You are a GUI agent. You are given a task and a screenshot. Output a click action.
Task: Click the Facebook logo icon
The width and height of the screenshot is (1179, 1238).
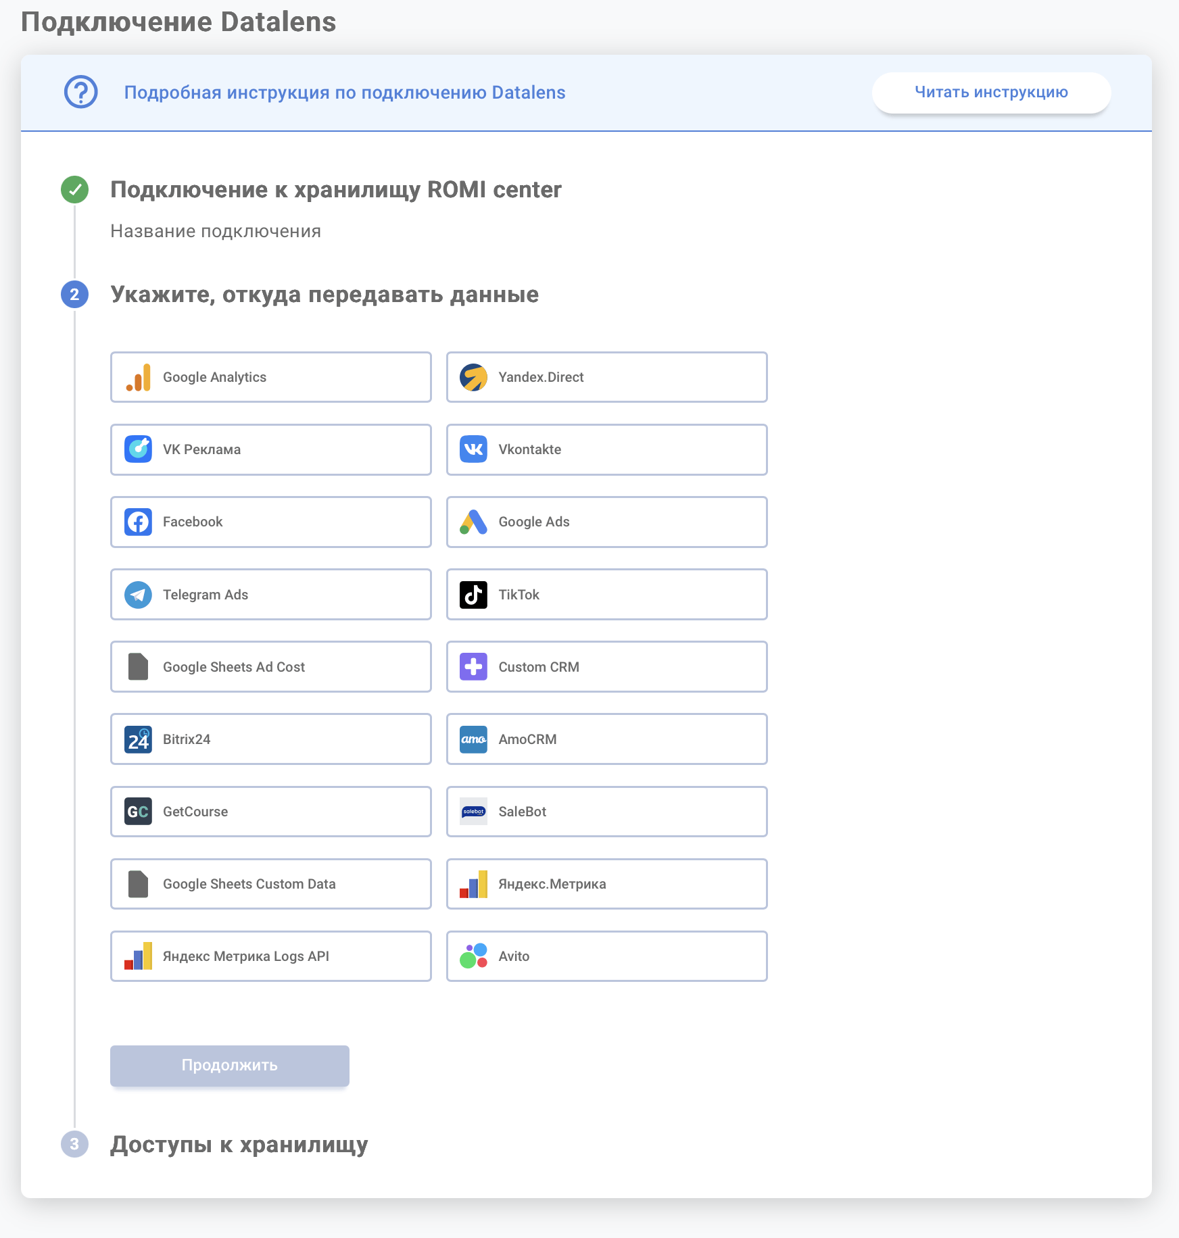pos(138,522)
